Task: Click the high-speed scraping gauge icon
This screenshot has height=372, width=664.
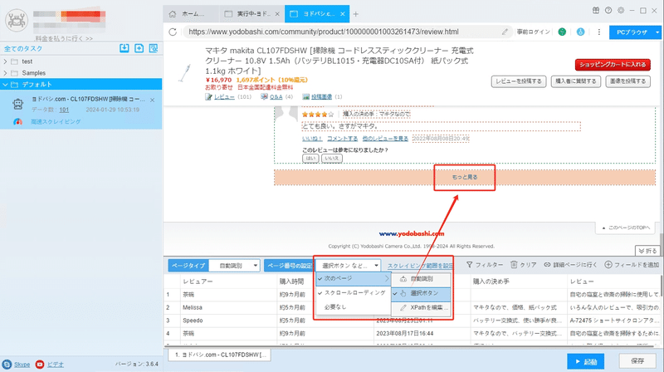Action: coord(17,121)
